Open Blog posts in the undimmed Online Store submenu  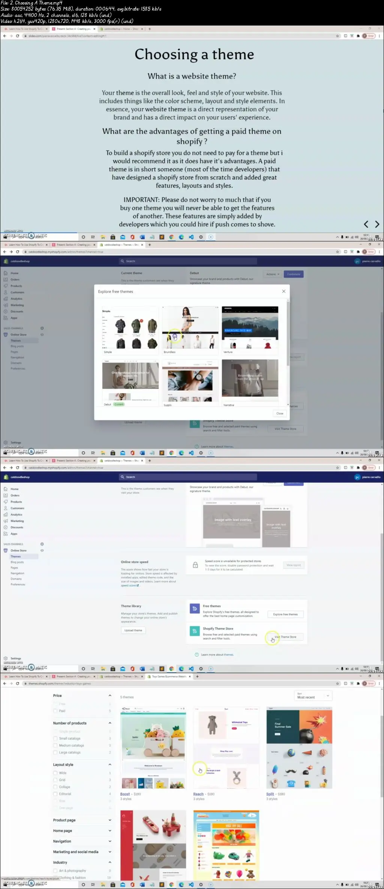17,562
